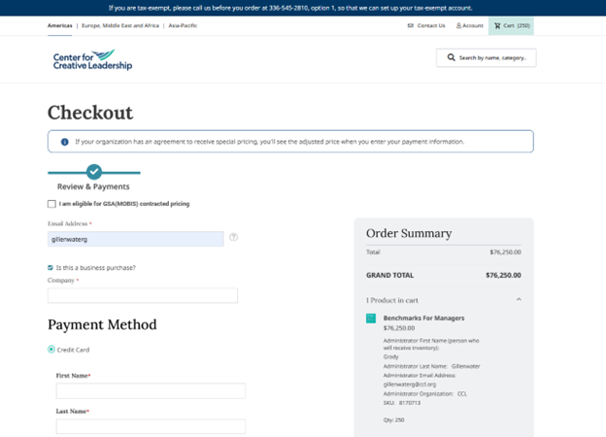Switch to Europe, Middle East and Africa
The height and width of the screenshot is (437, 606).
coord(120,25)
